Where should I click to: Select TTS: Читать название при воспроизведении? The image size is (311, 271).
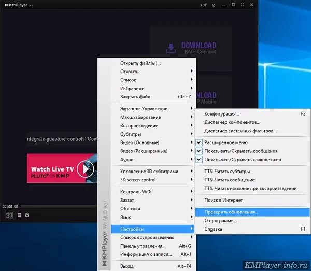pos(252,188)
